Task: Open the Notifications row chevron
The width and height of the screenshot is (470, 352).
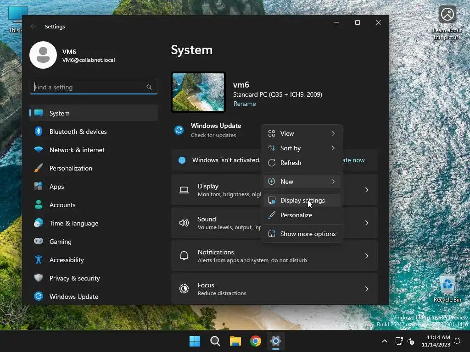Action: [367, 256]
